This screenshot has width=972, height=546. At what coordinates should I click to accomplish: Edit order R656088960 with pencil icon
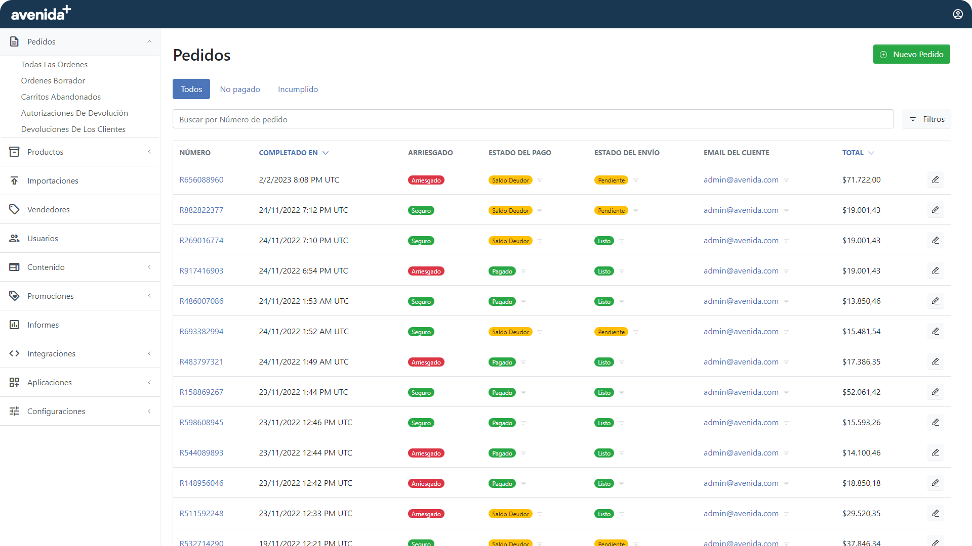coord(936,179)
